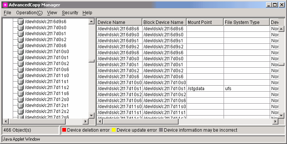Click table scroll down arrow
Screen dimensions: 287x144
coord(281,115)
